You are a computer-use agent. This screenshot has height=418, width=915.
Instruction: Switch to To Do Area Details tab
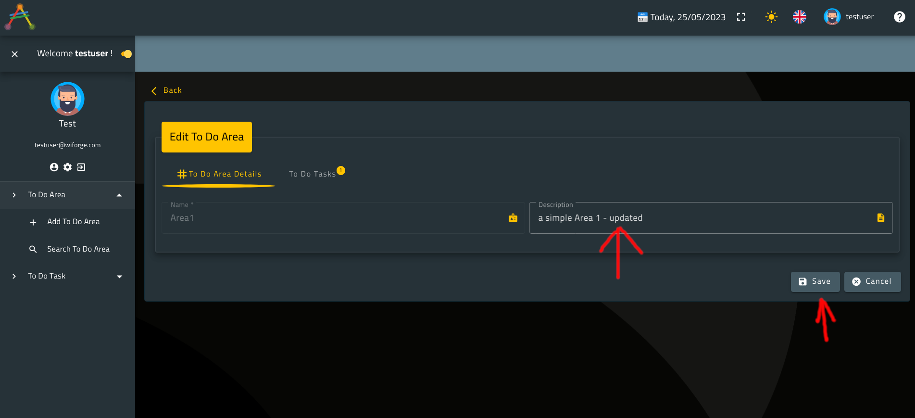click(x=219, y=174)
